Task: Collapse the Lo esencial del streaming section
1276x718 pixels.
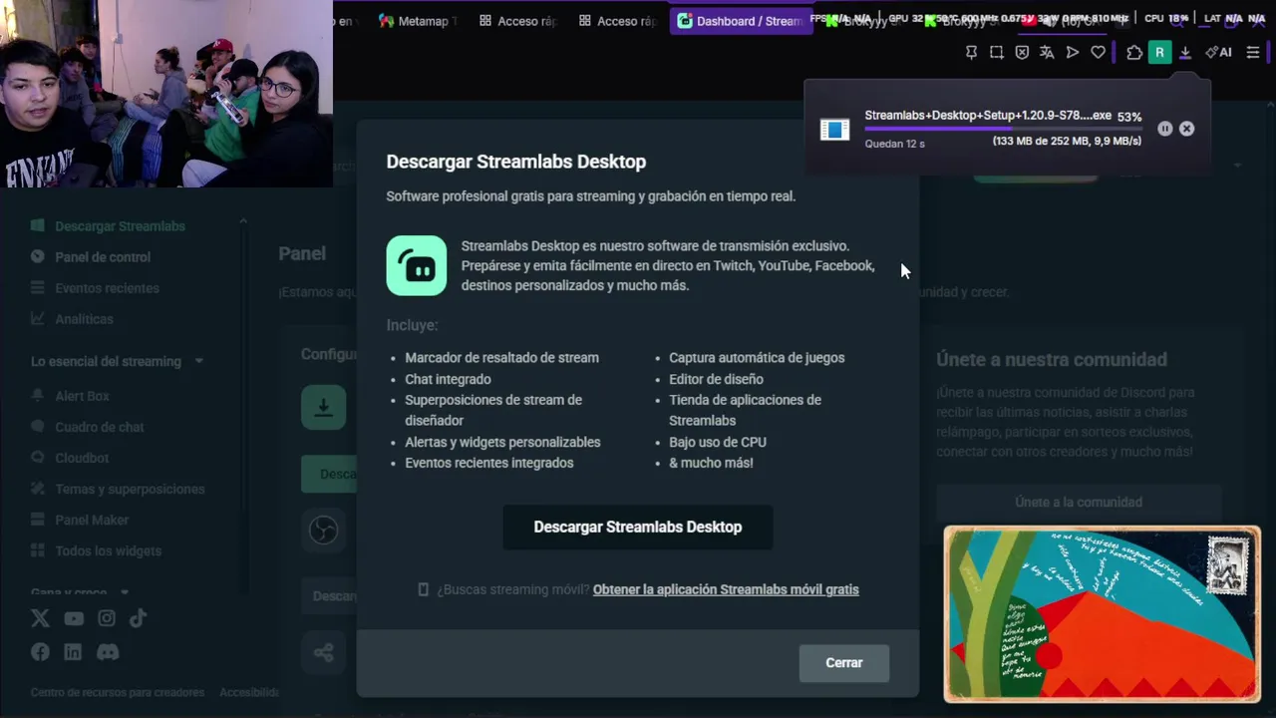Action: [198, 361]
